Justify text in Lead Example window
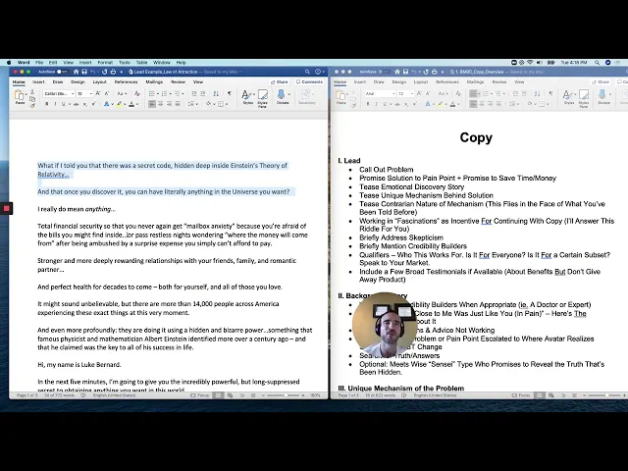The width and height of the screenshot is (628, 471). 178,104
